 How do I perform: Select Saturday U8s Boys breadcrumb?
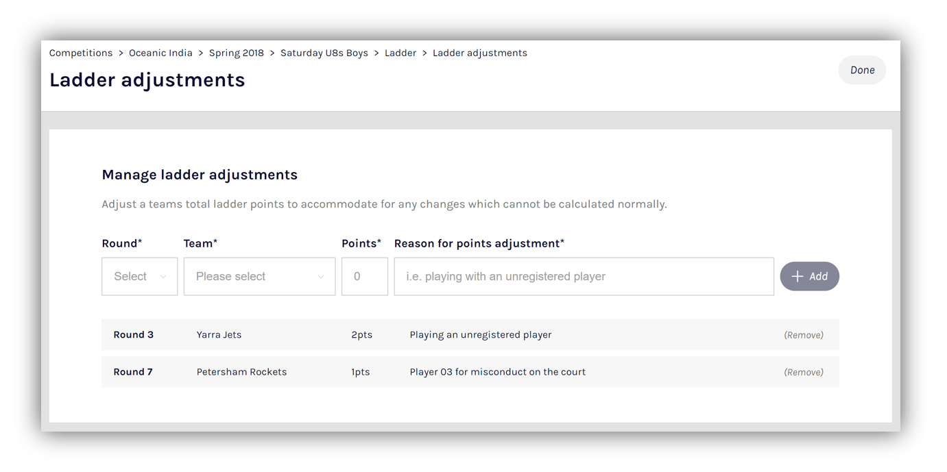click(324, 53)
